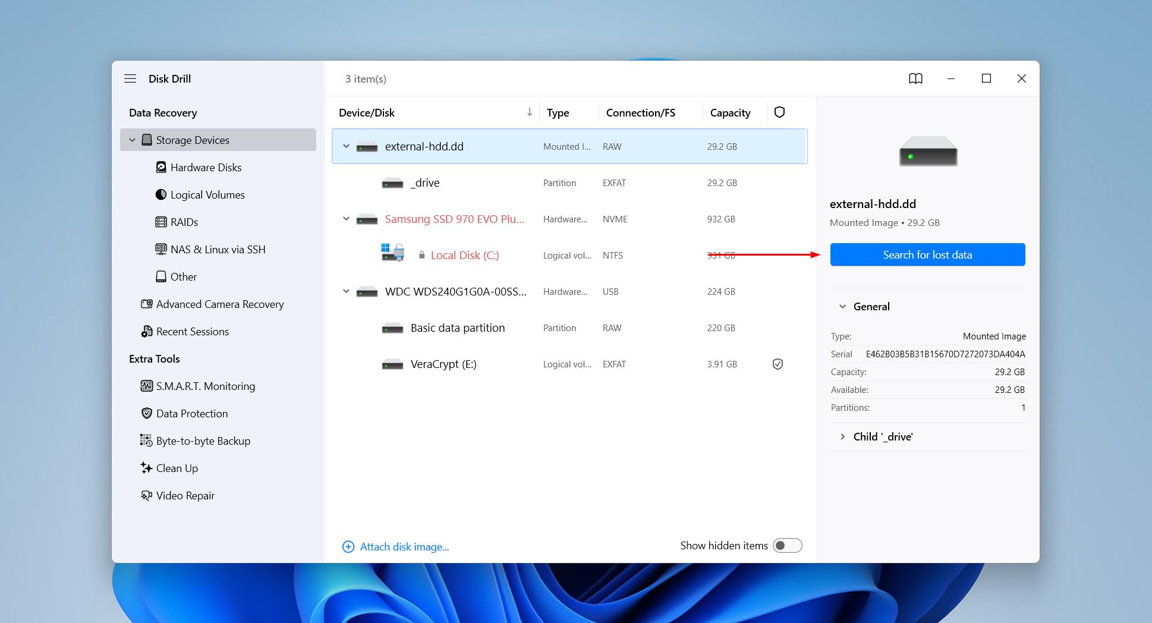Open Logical Volumes in sidebar
Image resolution: width=1152 pixels, height=623 pixels.
pyautogui.click(x=207, y=195)
